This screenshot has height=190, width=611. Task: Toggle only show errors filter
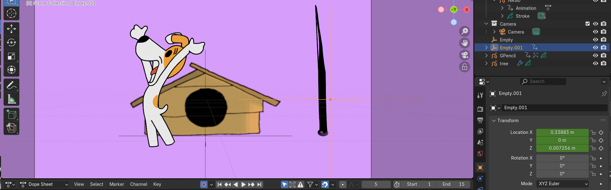click(300, 184)
